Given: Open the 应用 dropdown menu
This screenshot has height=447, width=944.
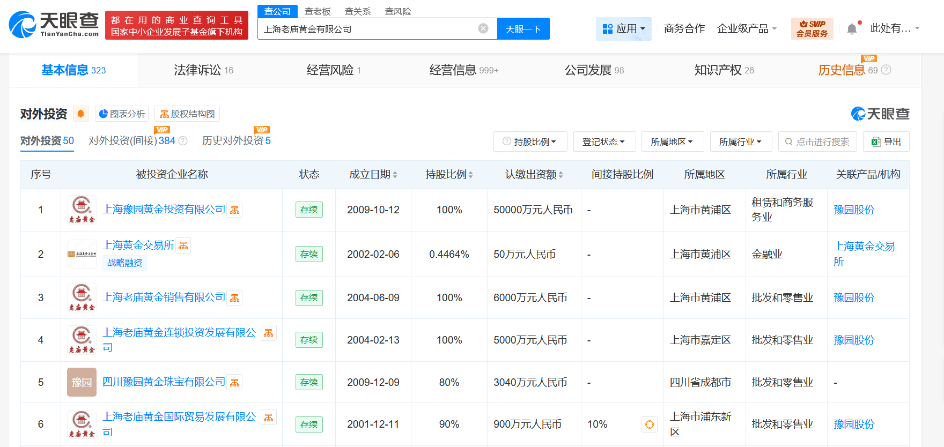Looking at the screenshot, I should pyautogui.click(x=623, y=28).
